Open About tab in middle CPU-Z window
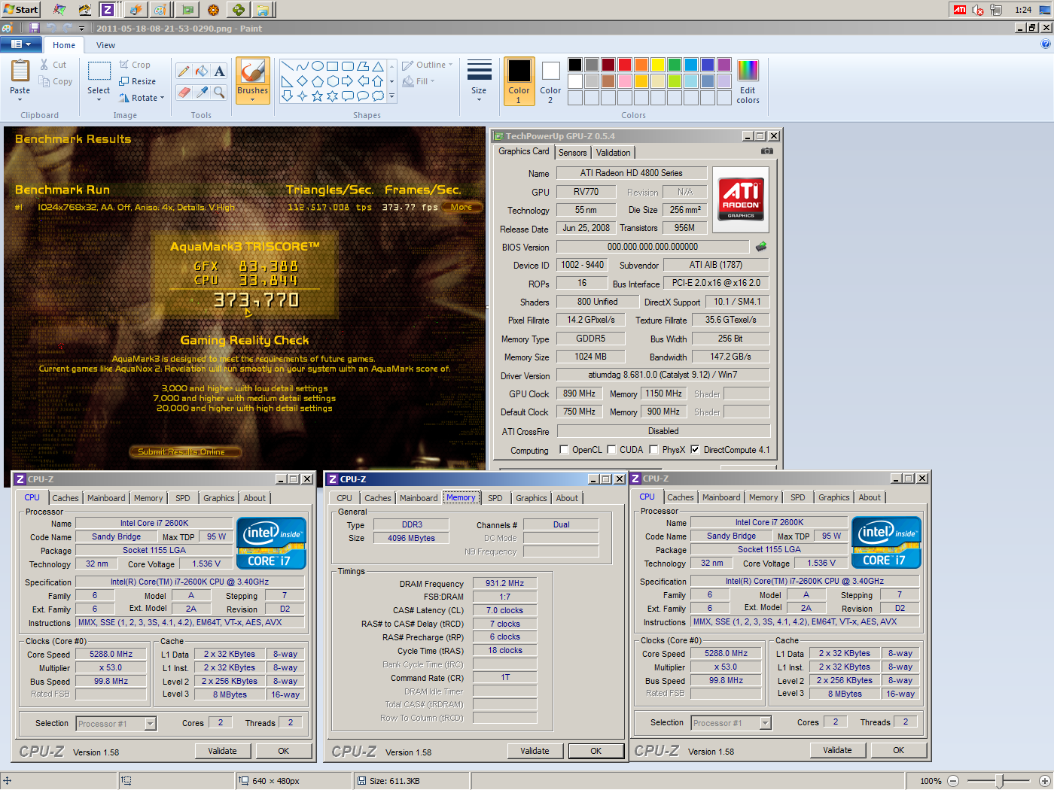Viewport: 1054px width, 790px height. pyautogui.click(x=567, y=498)
